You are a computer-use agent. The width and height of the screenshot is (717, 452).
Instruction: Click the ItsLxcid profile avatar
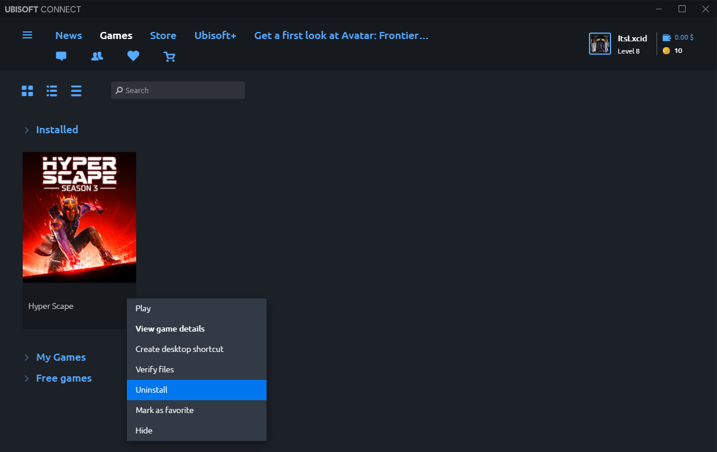coord(600,44)
